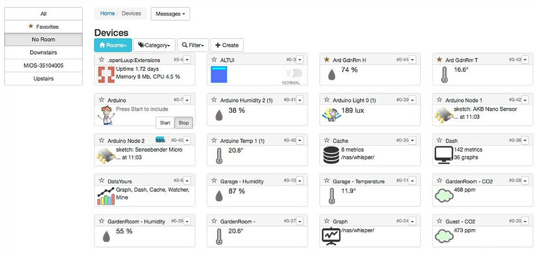Click the Create button
This screenshot has width=552, height=257.
pyautogui.click(x=227, y=45)
